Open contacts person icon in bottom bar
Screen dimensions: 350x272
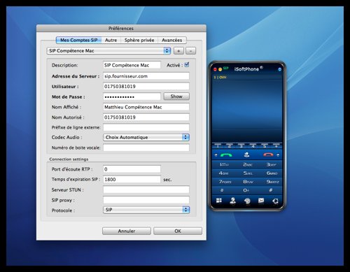click(233, 201)
